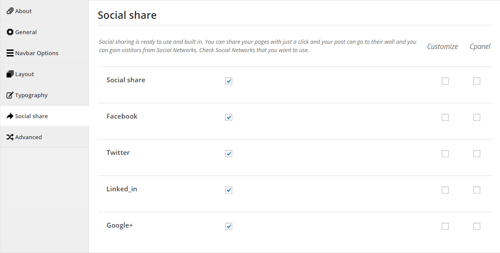500x253 pixels.
Task: Uncheck the Google+ sharing checkbox
Action: 229,226
